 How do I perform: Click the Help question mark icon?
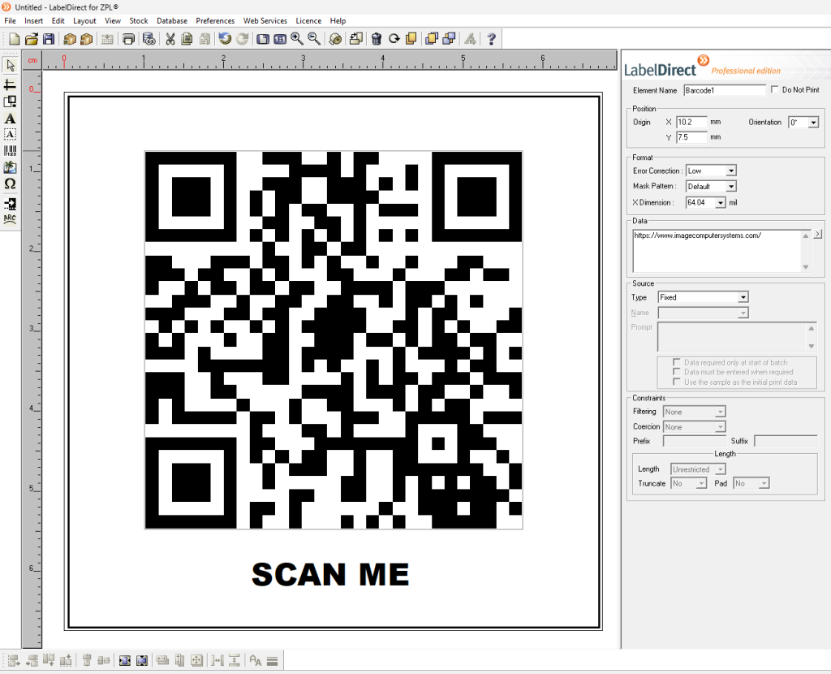491,39
